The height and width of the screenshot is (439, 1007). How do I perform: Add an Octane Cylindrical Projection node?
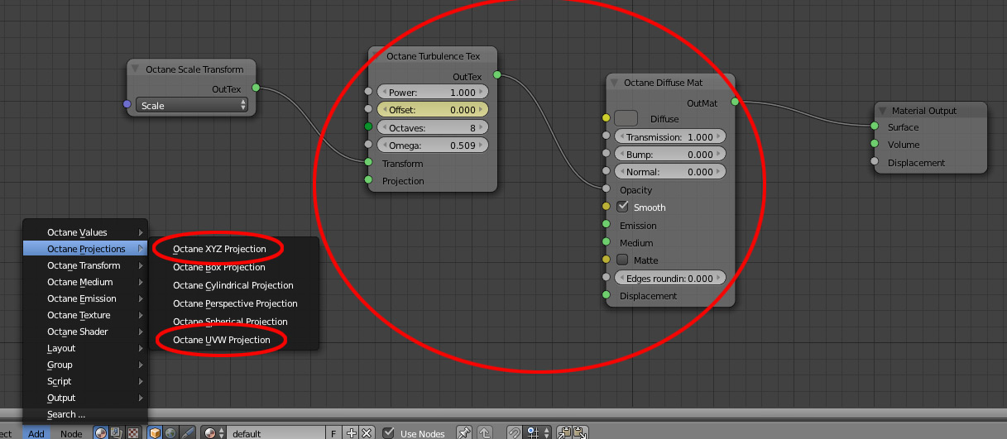233,285
